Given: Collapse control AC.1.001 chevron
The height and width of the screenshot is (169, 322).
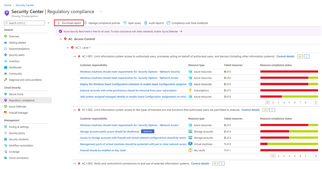Looking at the screenshot, I should [x=74, y=57].
